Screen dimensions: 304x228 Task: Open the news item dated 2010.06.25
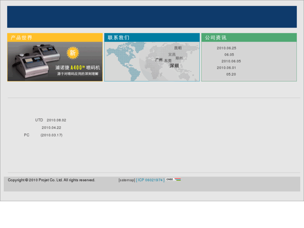[x=227, y=48]
